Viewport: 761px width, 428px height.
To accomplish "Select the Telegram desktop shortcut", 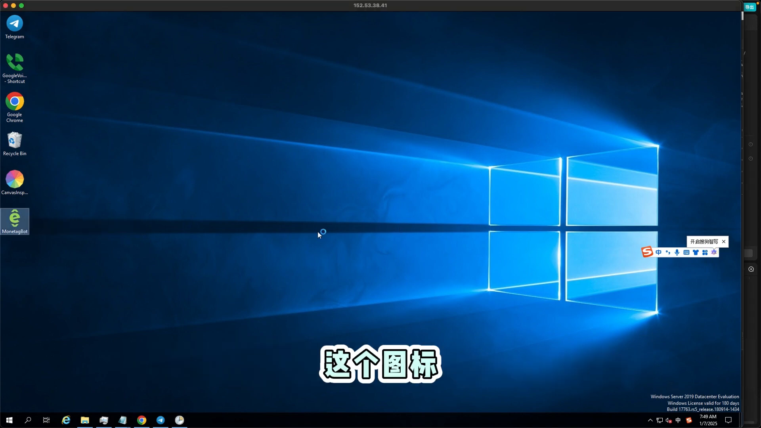I will (x=15, y=27).
